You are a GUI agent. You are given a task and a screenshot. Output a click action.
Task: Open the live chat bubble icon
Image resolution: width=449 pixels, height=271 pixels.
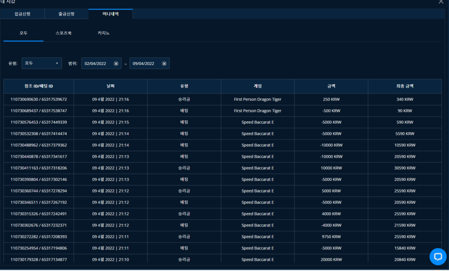point(438,257)
